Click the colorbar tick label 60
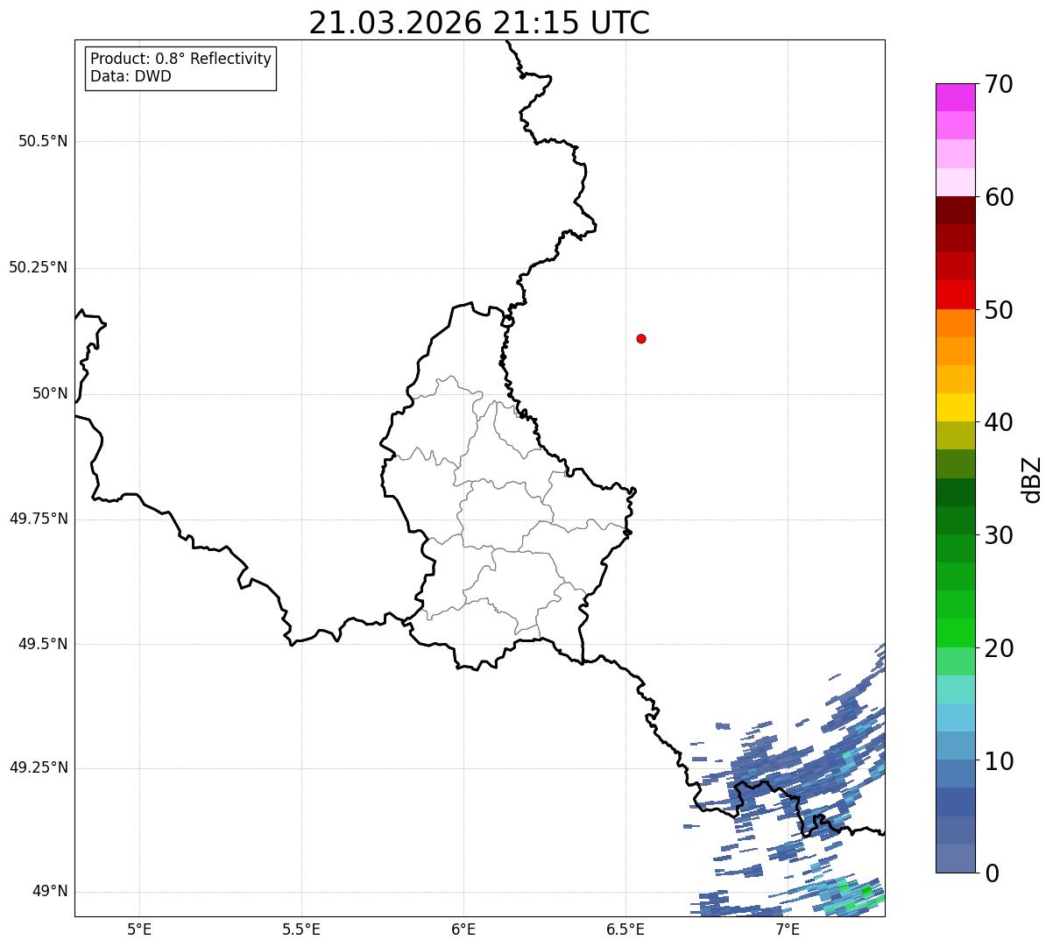The image size is (1053, 947). coord(999,197)
